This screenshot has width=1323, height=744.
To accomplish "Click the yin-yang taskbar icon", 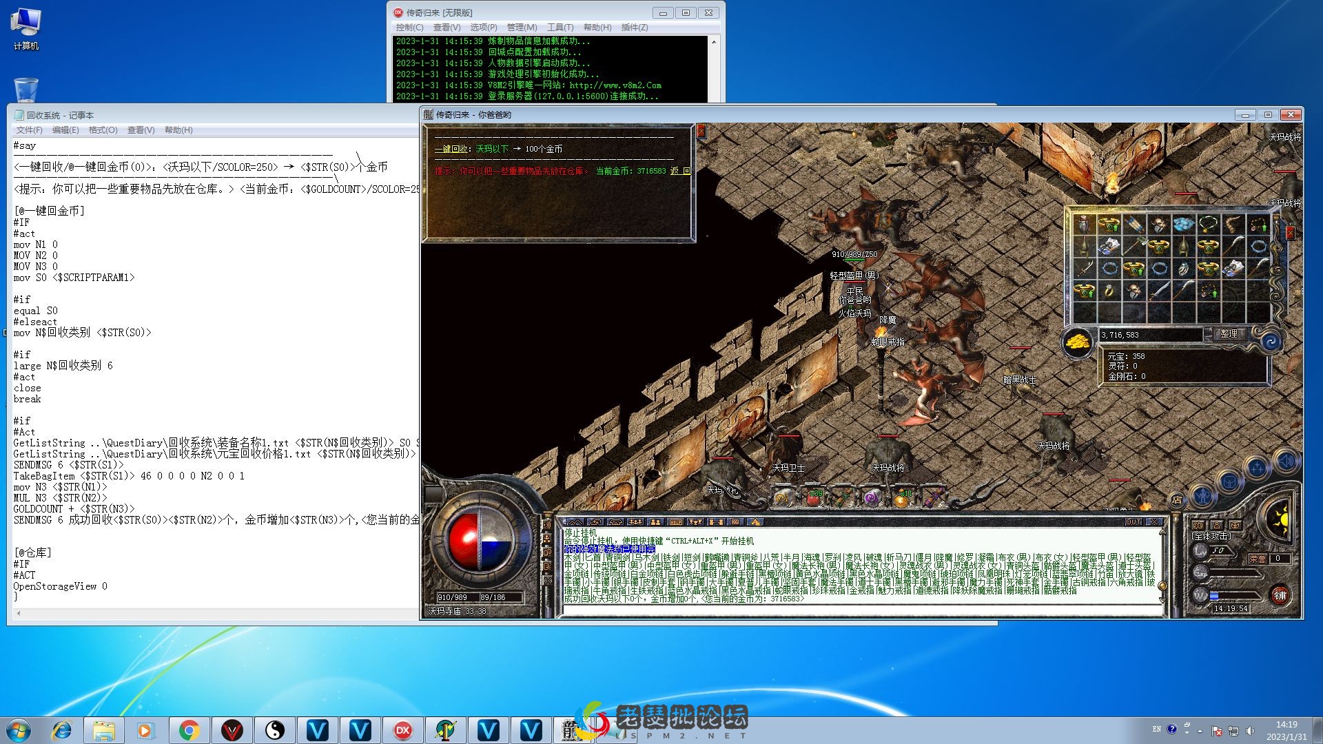I will pos(274,730).
